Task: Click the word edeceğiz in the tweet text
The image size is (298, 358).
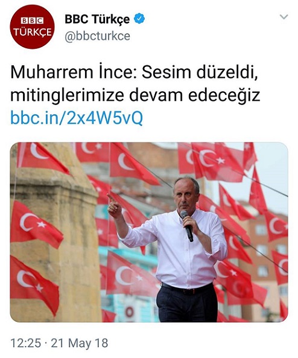Action: point(224,95)
